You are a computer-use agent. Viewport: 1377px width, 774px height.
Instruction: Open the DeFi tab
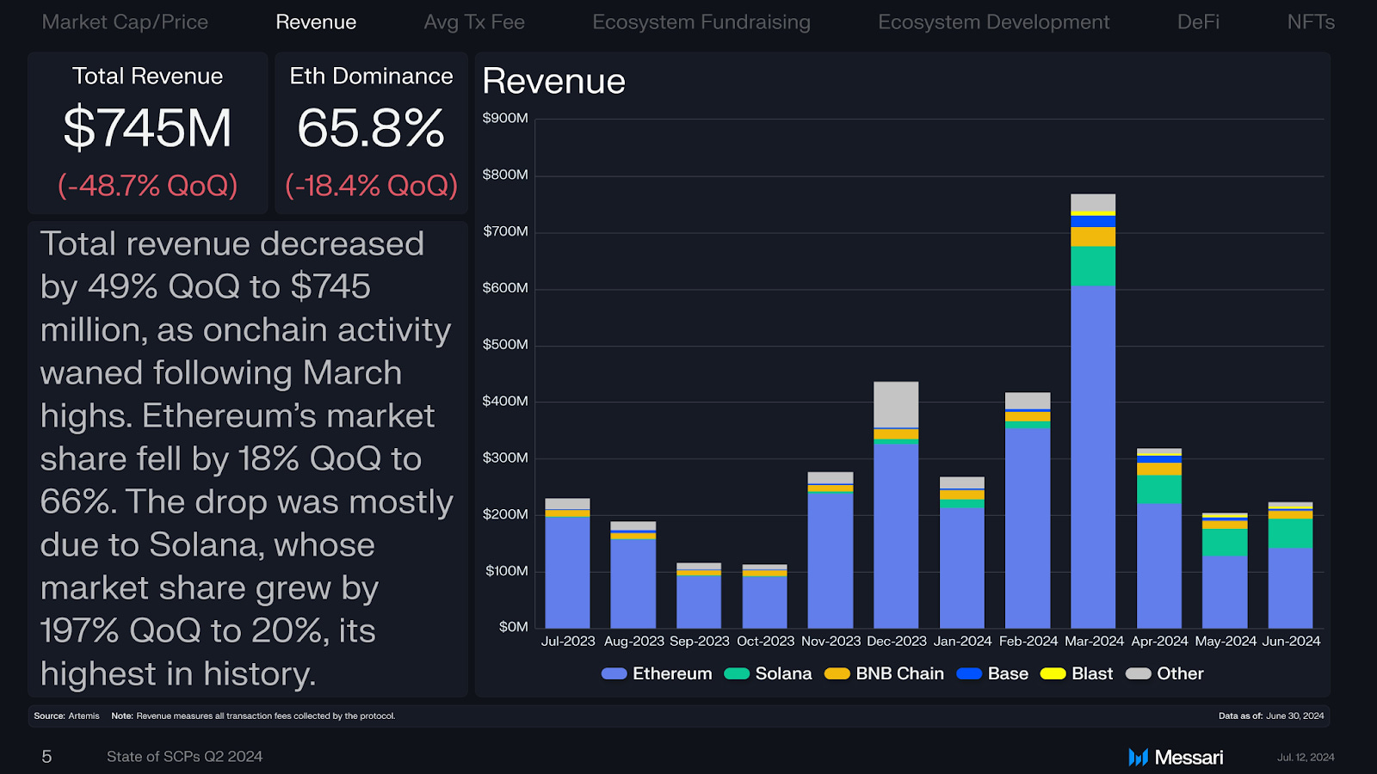tap(1198, 22)
